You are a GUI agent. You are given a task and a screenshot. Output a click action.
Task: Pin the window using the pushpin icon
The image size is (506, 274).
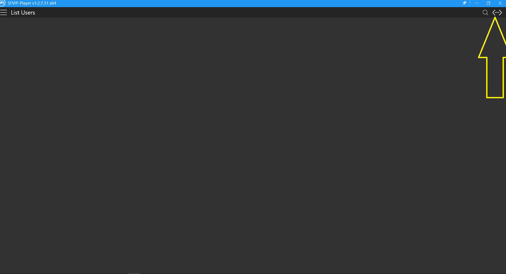point(464,3)
